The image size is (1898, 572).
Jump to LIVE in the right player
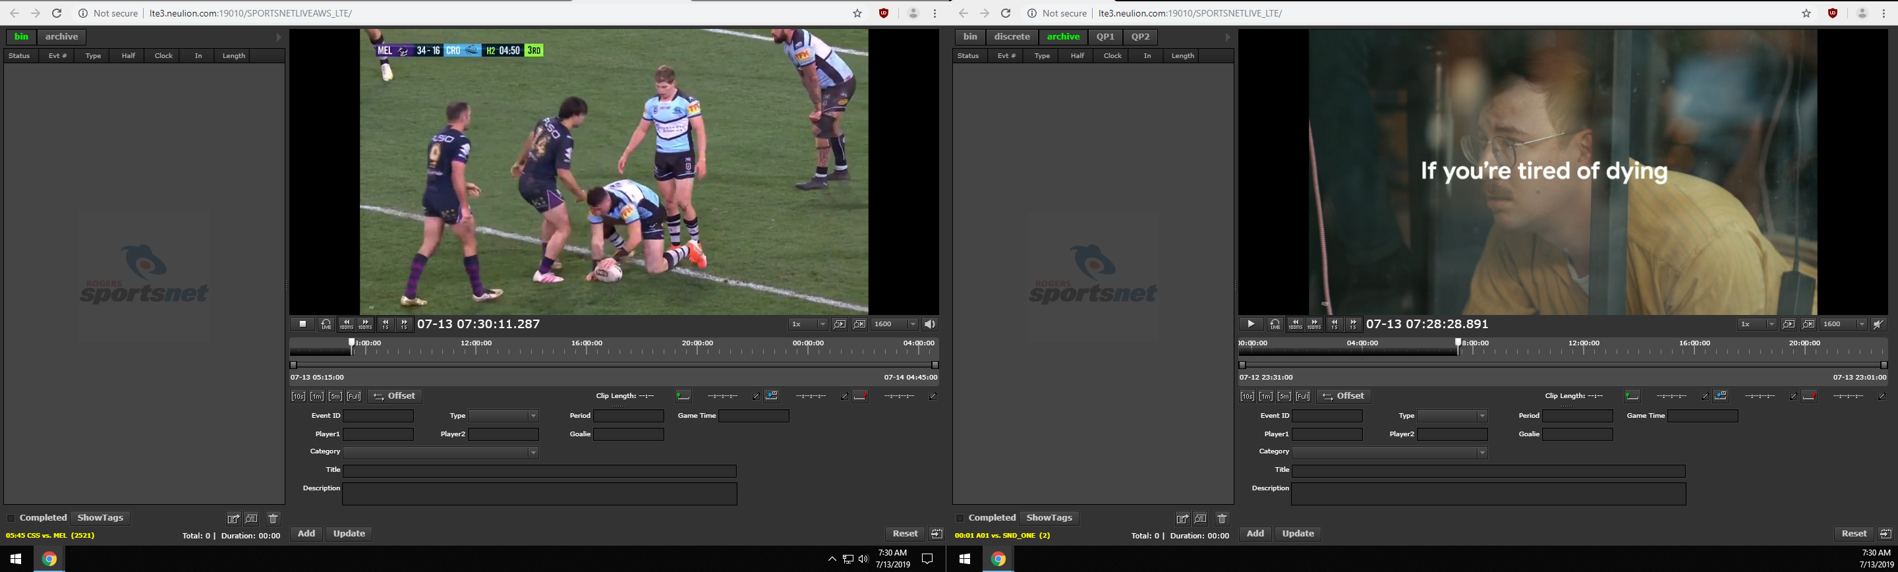pyautogui.click(x=1275, y=324)
